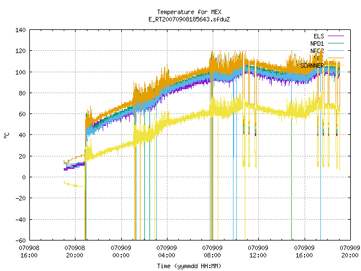Screen dimensions: 361x271
Task: Click the NPD1 legend label
Action: pos(317,43)
